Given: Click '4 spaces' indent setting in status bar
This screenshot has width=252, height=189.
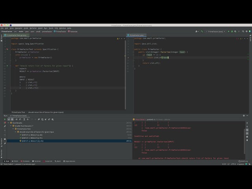Looking at the screenshot, I should point(241,164).
